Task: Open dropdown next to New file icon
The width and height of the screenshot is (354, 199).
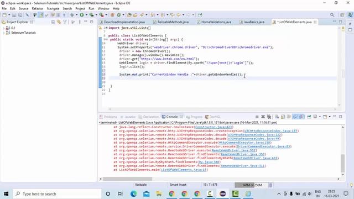Action: tap(9, 15)
